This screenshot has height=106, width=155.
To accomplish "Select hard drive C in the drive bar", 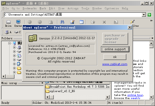I will pyautogui.click(x=17, y=32).
